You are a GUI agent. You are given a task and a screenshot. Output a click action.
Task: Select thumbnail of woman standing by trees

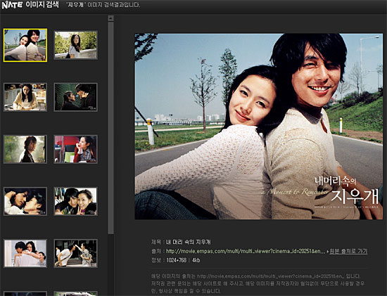pyautogui.click(x=76, y=45)
